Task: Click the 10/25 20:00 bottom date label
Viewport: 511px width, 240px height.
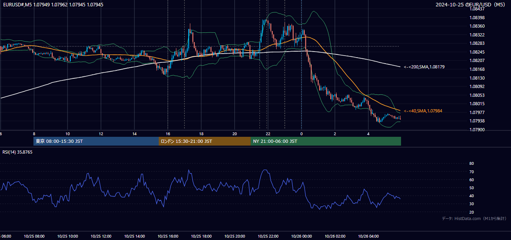Action: point(235,236)
